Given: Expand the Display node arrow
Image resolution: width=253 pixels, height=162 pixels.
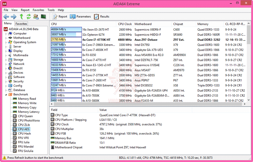Looking at the screenshot, I should pyautogui.click(x=6, y=51).
